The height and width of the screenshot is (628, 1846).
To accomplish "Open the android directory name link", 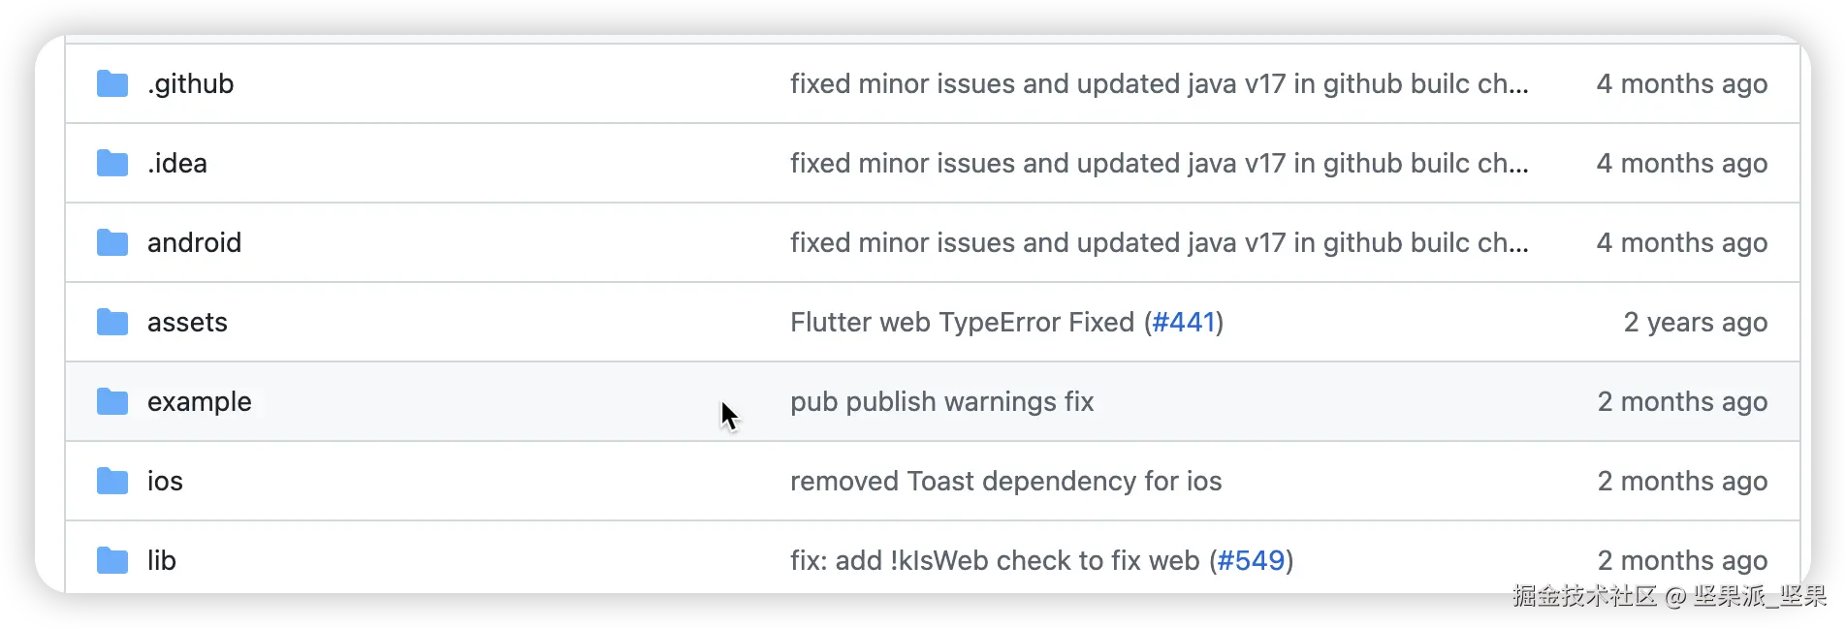I will [x=194, y=243].
